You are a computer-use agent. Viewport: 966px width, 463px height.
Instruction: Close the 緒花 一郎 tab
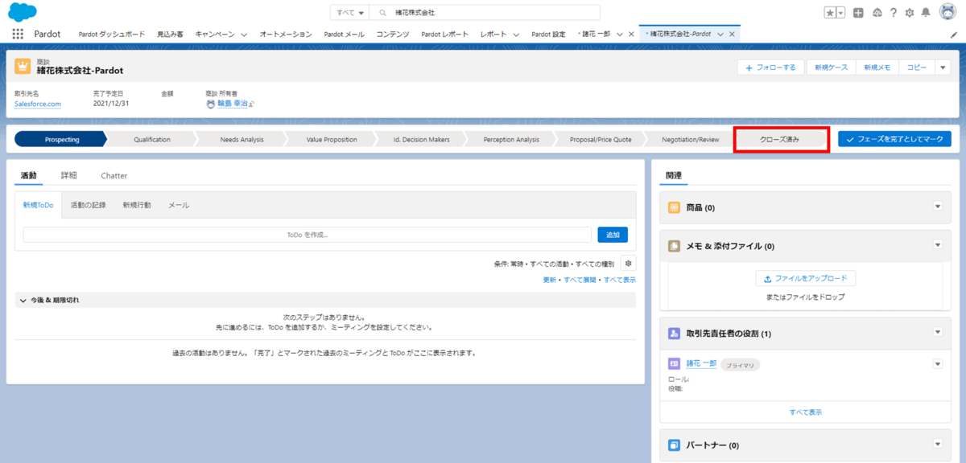(631, 35)
